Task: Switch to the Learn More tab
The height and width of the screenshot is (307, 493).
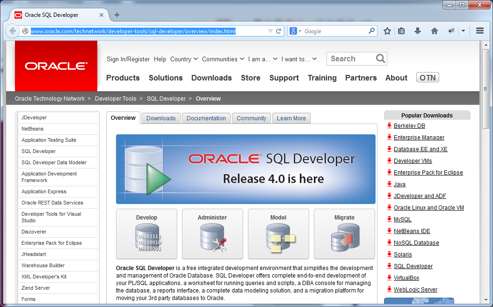Action: 291,118
